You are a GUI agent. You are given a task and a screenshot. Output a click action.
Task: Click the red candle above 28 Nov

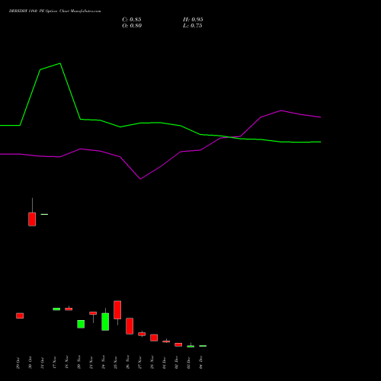(154, 338)
